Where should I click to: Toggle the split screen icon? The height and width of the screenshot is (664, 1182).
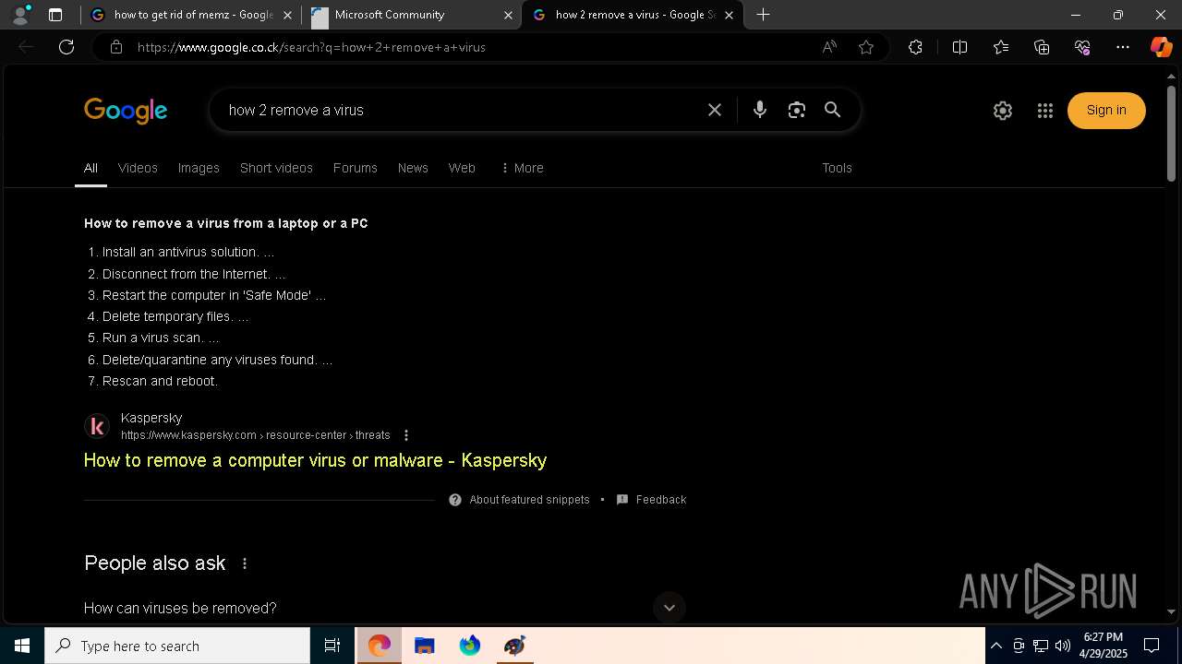pyautogui.click(x=959, y=47)
